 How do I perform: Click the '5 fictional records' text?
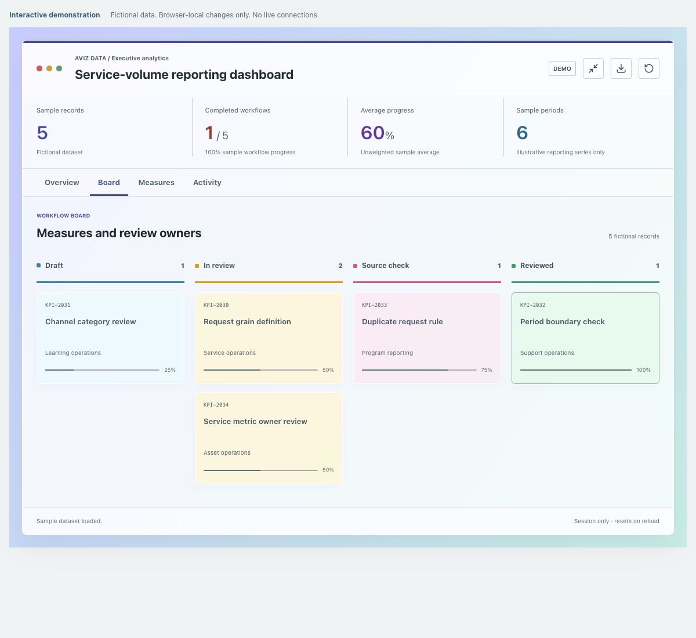pyautogui.click(x=634, y=237)
